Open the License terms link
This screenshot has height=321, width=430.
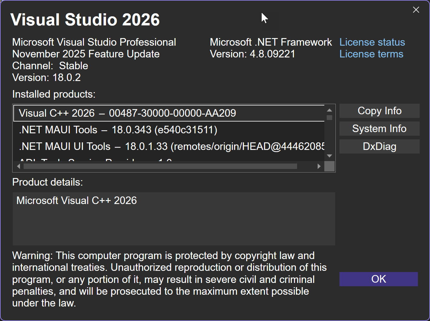point(371,54)
